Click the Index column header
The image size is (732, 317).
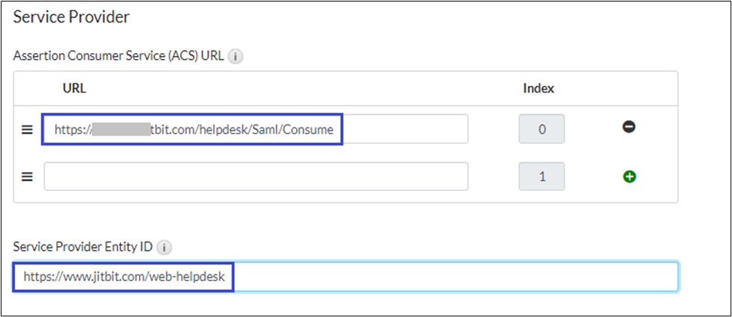[538, 88]
